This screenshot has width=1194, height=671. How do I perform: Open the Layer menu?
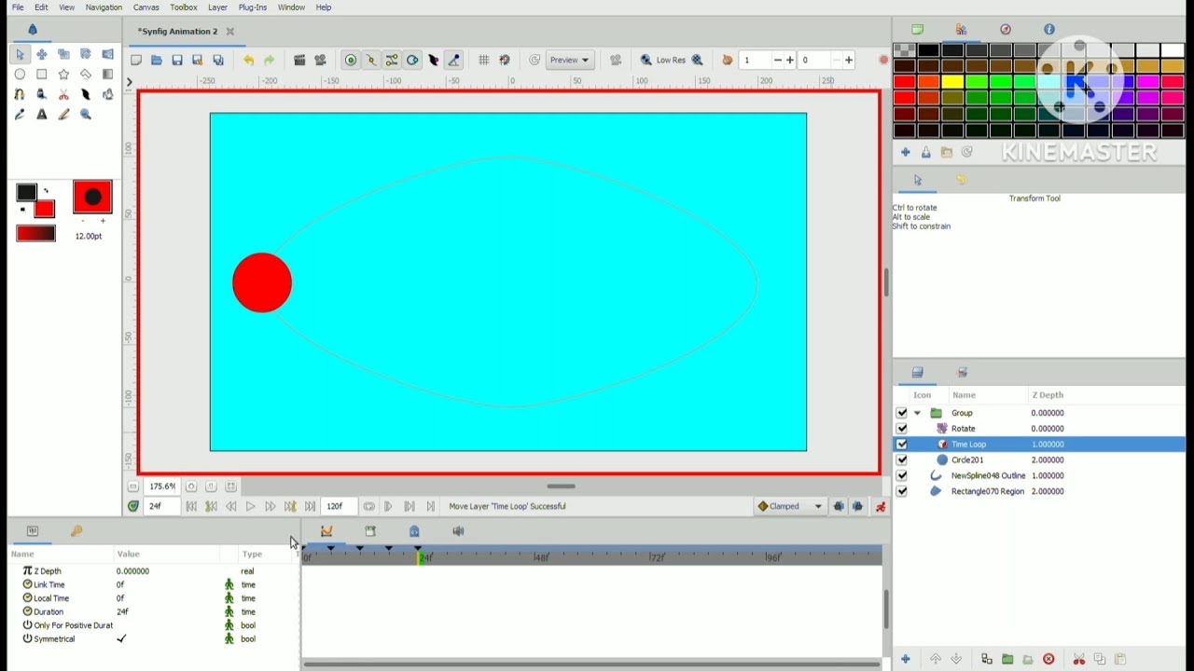pyautogui.click(x=217, y=7)
